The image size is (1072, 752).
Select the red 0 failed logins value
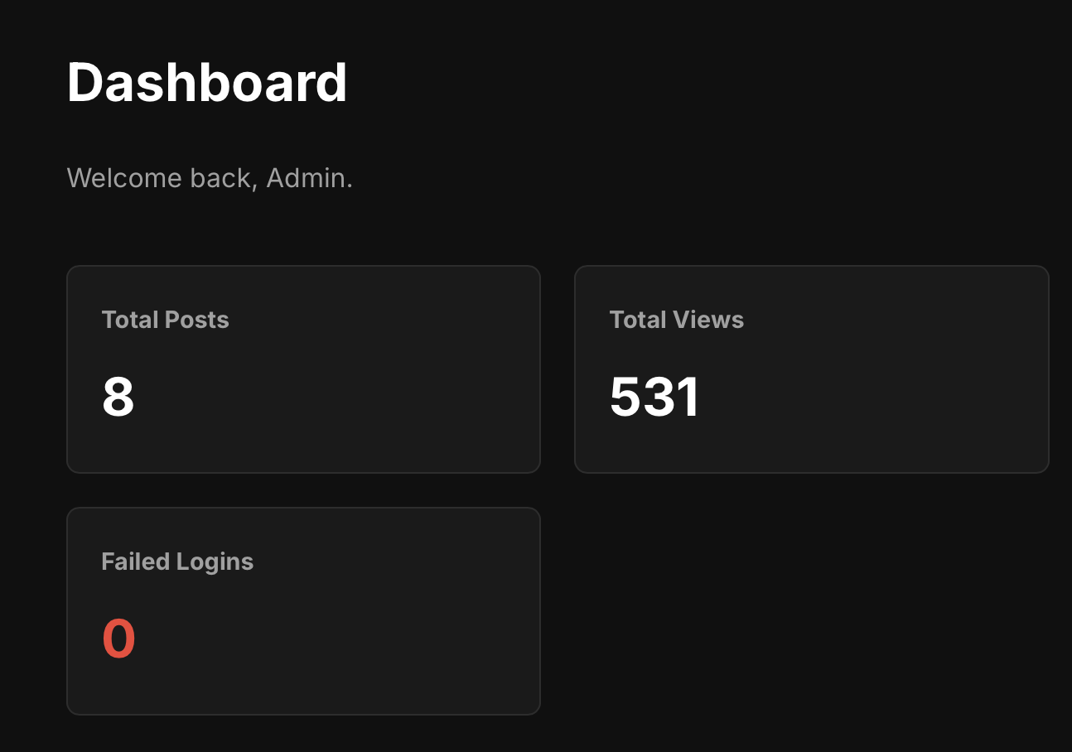(x=118, y=639)
